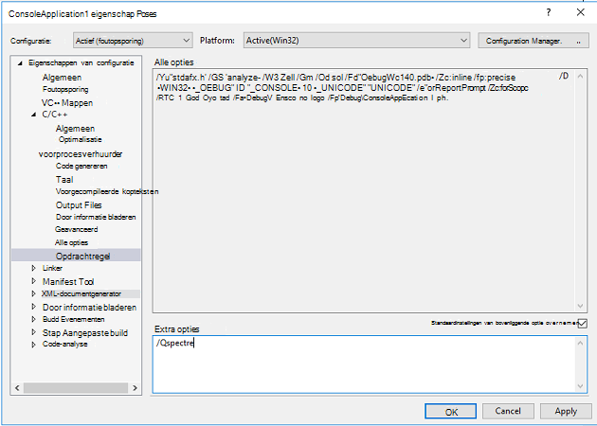Click Extra opties scrollbar up arrow
Screen dimensions: 597x426
pyautogui.click(x=580, y=343)
